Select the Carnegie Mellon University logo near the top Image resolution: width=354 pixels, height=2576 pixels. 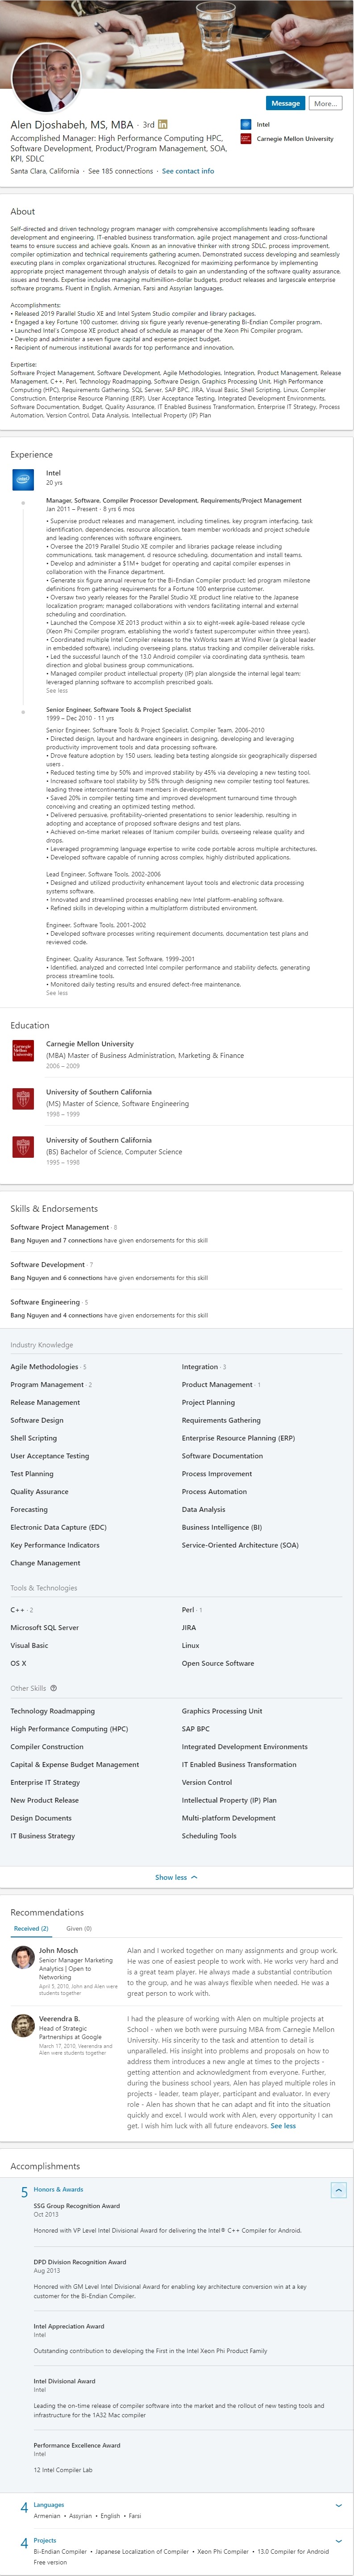coord(246,139)
